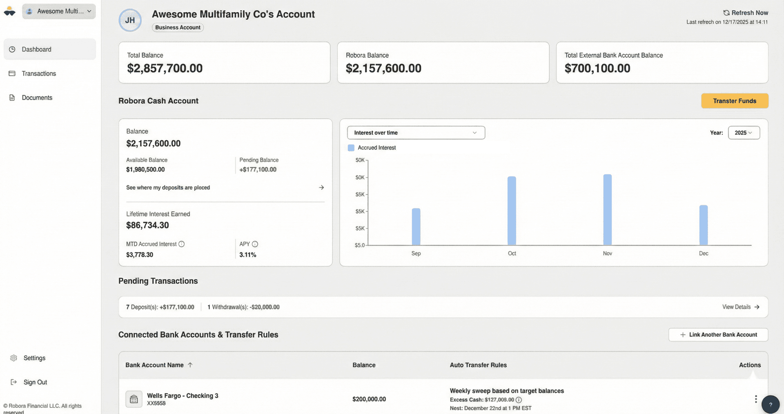Click the Excess Cash info icon
The height and width of the screenshot is (414, 784).
(x=519, y=400)
